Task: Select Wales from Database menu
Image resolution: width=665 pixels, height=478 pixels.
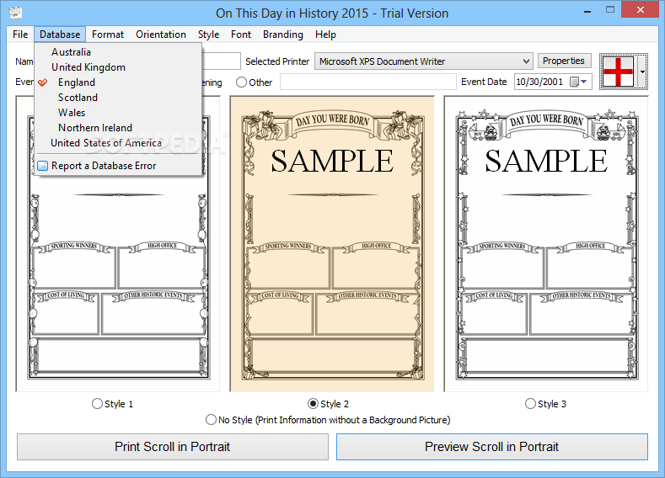Action: point(118,113)
